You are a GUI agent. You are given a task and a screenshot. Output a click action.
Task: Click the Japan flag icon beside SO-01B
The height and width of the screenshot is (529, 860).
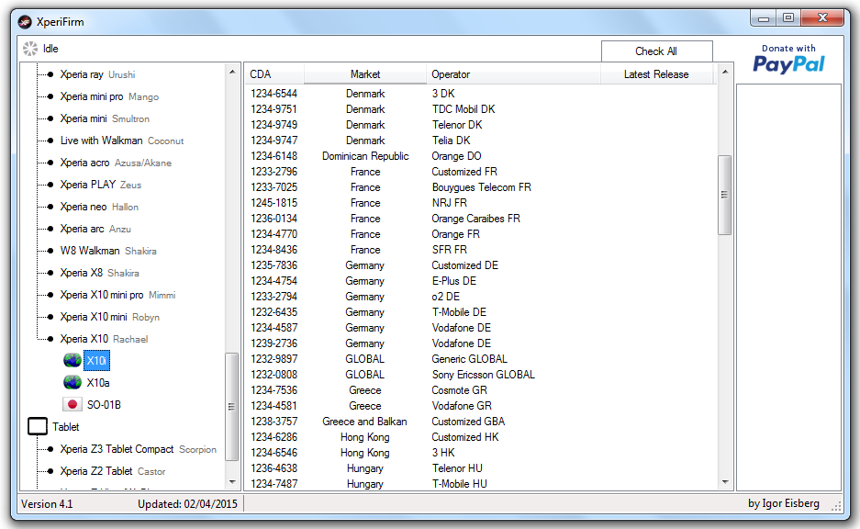point(73,404)
